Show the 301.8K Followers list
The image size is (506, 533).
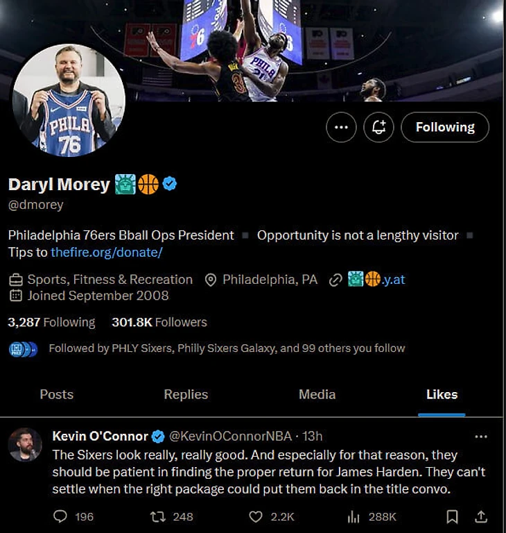point(159,322)
